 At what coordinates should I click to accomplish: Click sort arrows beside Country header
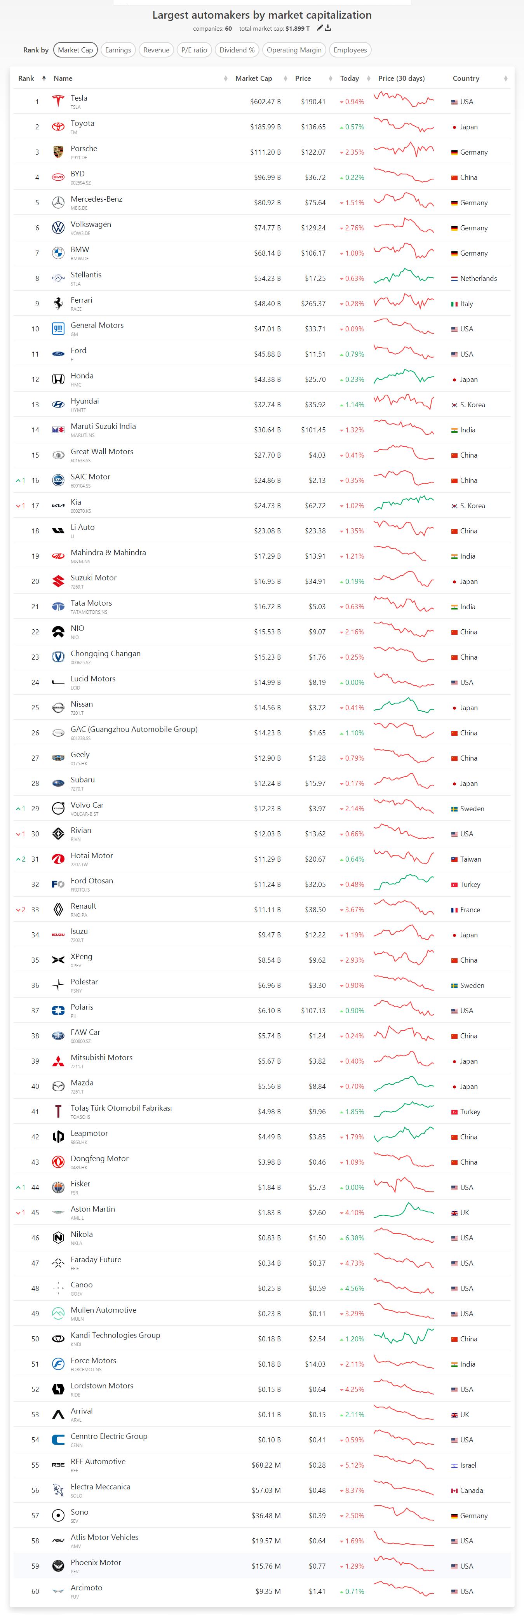(x=505, y=78)
